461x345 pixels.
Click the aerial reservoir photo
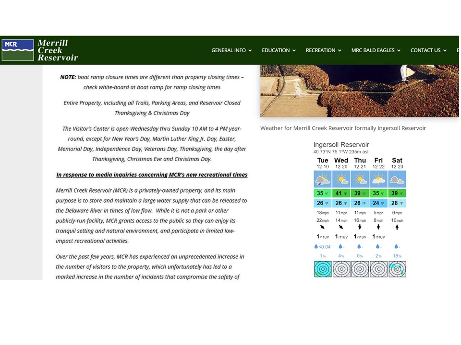coord(359,91)
